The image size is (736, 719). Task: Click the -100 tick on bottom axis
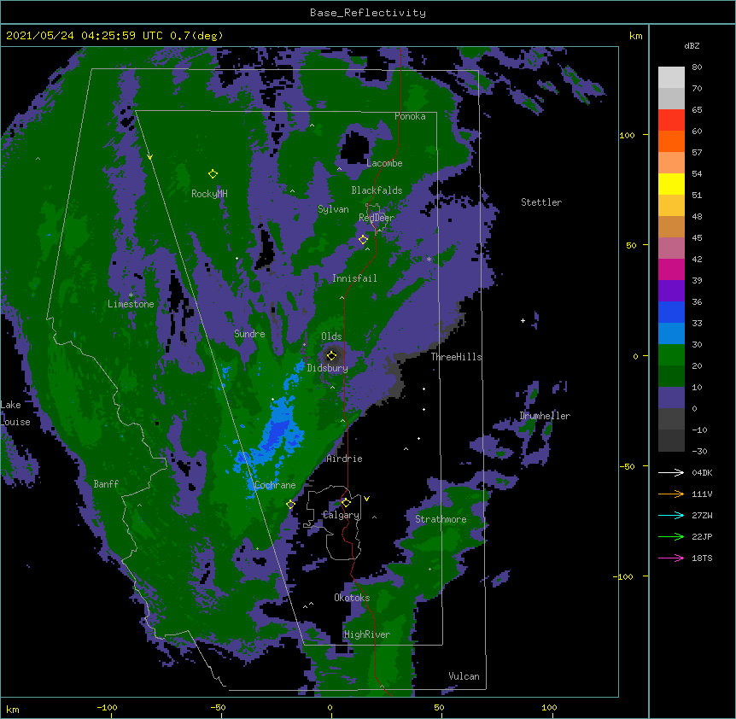tap(108, 707)
